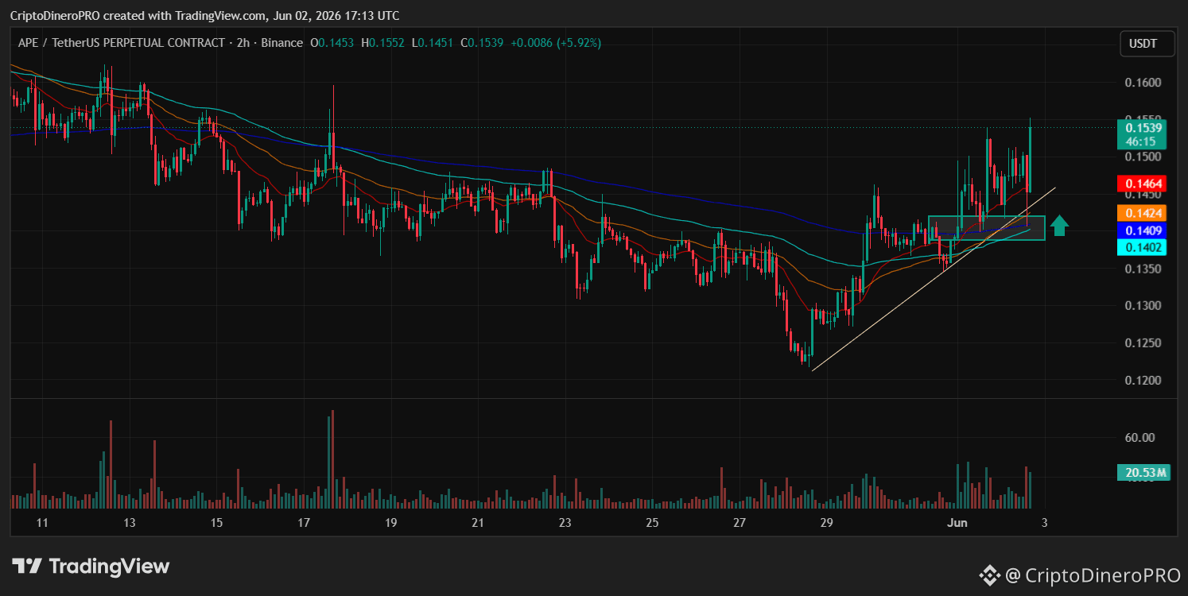This screenshot has height=596, width=1188.
Task: Click the 2h interval label
Action: (243, 43)
